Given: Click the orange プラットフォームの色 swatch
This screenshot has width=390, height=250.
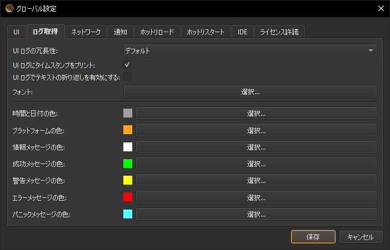Looking at the screenshot, I should (x=128, y=130).
